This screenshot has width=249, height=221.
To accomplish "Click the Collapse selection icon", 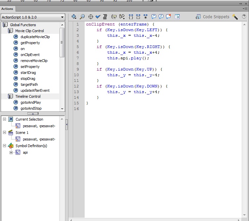I will (138, 17).
